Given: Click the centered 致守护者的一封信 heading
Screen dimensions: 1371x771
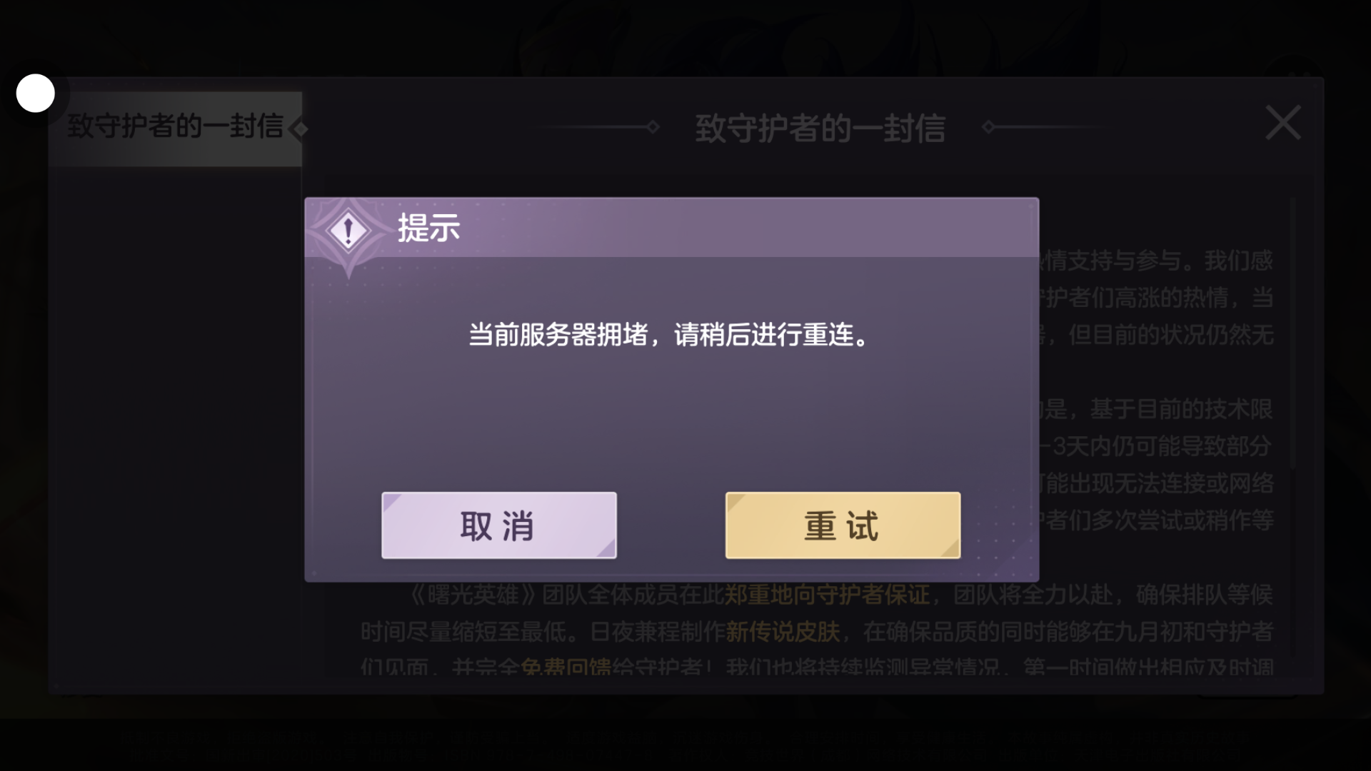Looking at the screenshot, I should click(820, 128).
